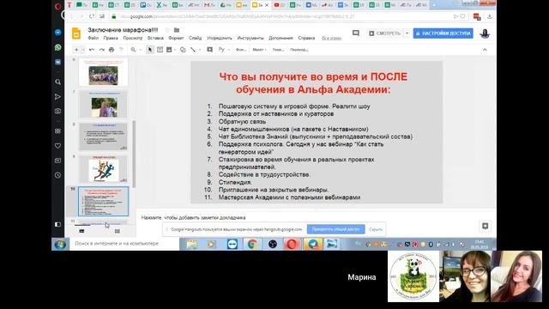Expand the СМОТРЕТЬ presentation options arrow

pos(407,33)
